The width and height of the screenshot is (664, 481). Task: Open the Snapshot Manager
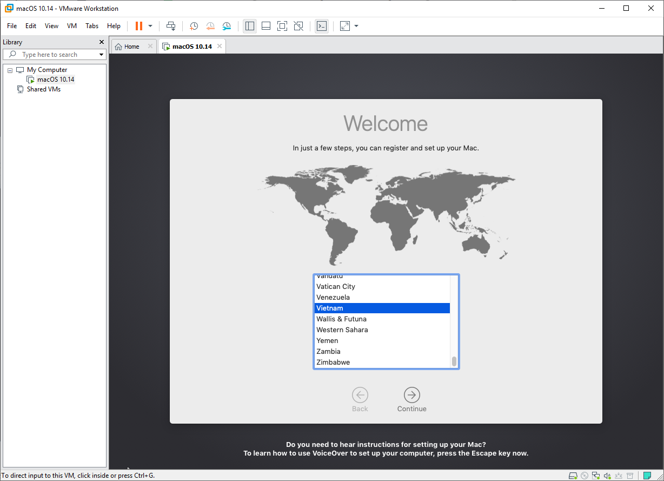[x=226, y=25]
